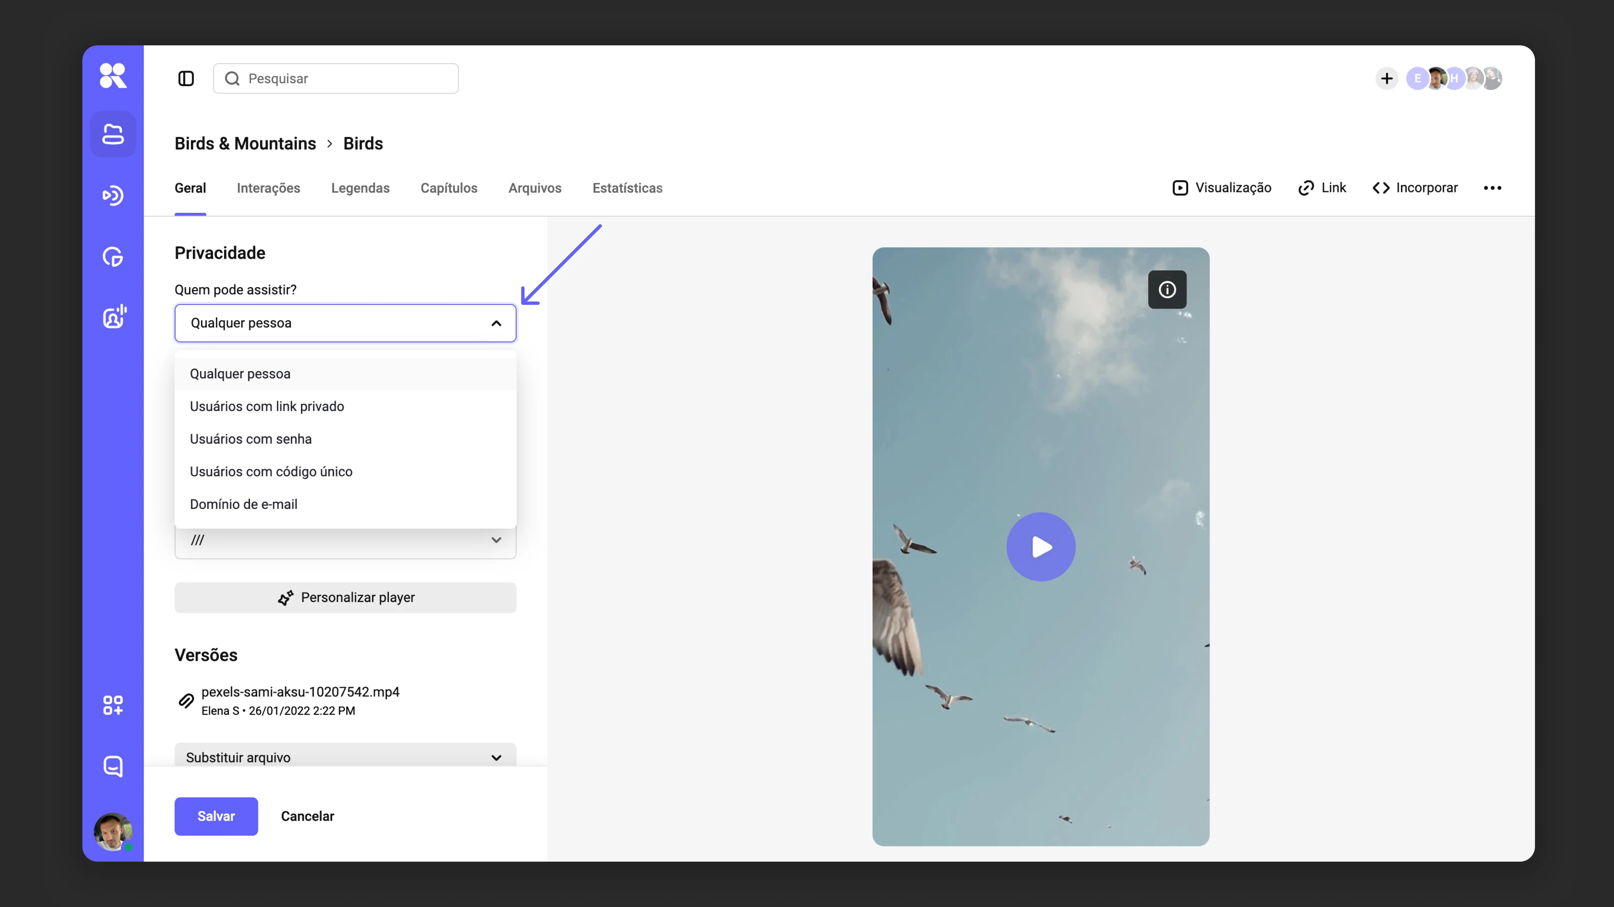Click the search magnifier icon
This screenshot has width=1614, height=907.
click(x=232, y=78)
